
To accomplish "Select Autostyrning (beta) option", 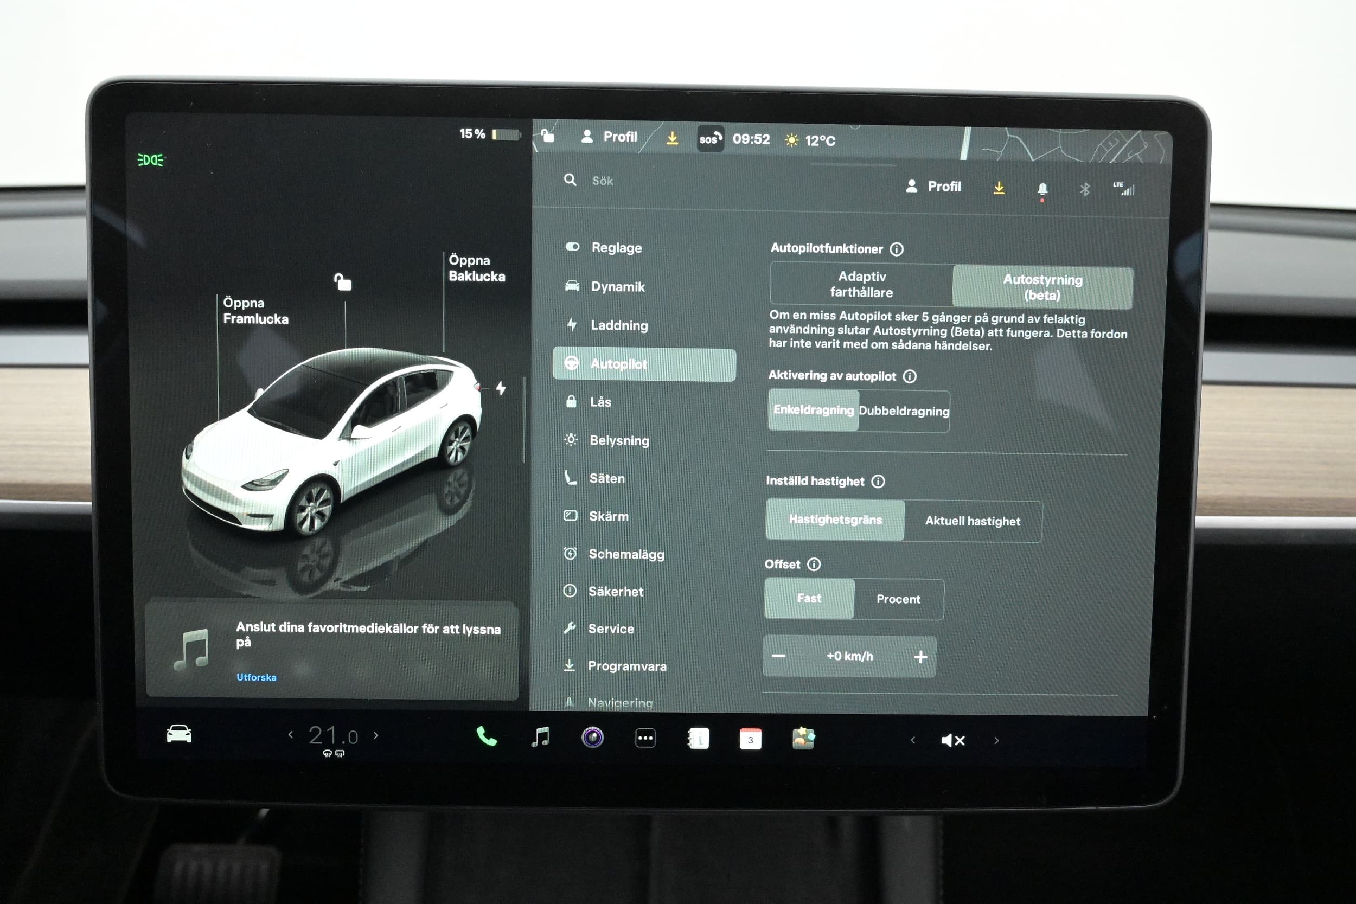I will 1042,287.
